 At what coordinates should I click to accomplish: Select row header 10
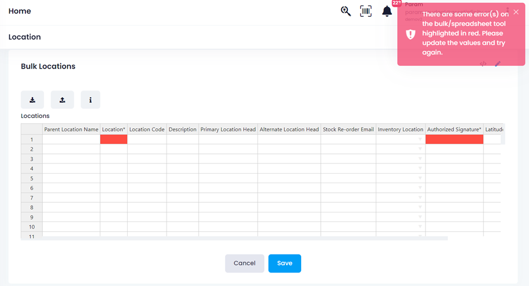[32, 226]
